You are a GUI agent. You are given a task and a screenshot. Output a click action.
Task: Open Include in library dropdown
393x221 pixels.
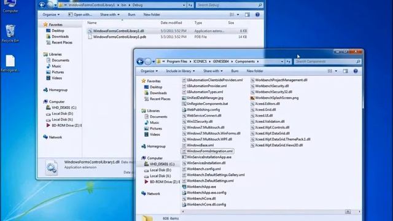pyautogui.click(x=180, y=71)
